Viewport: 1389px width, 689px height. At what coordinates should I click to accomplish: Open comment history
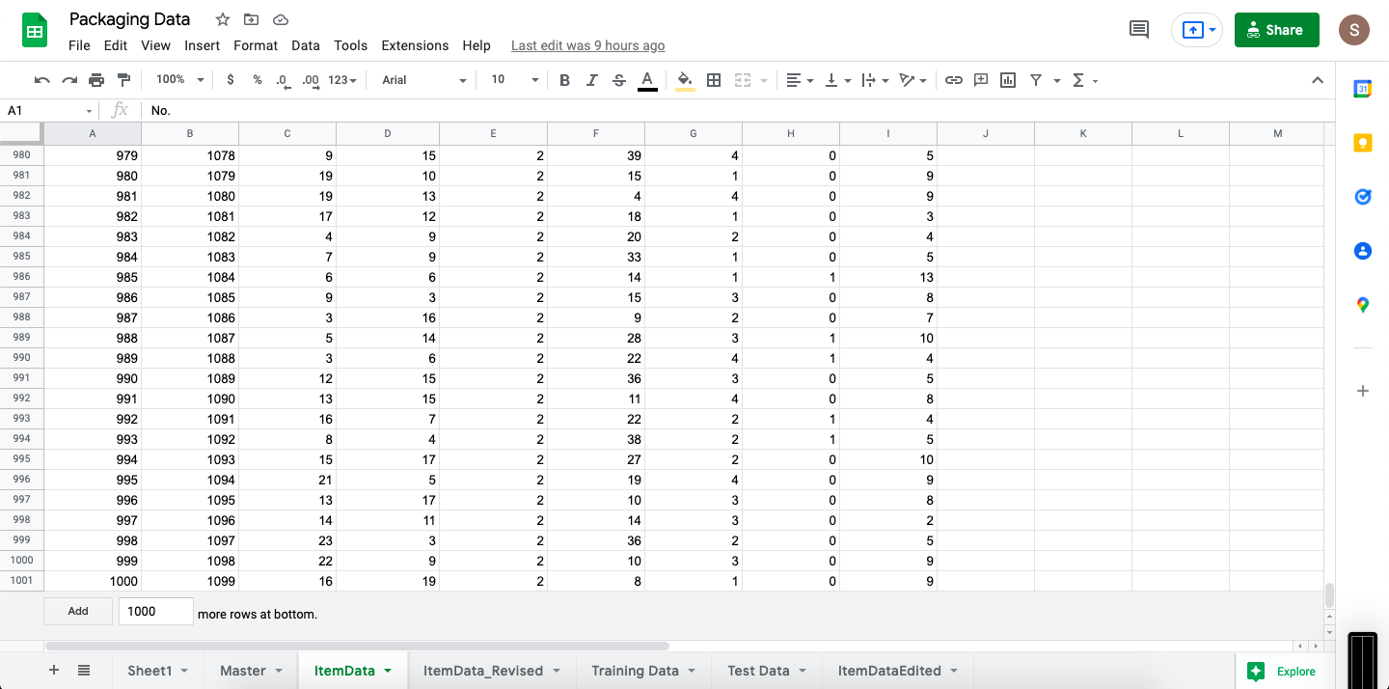pos(1139,30)
